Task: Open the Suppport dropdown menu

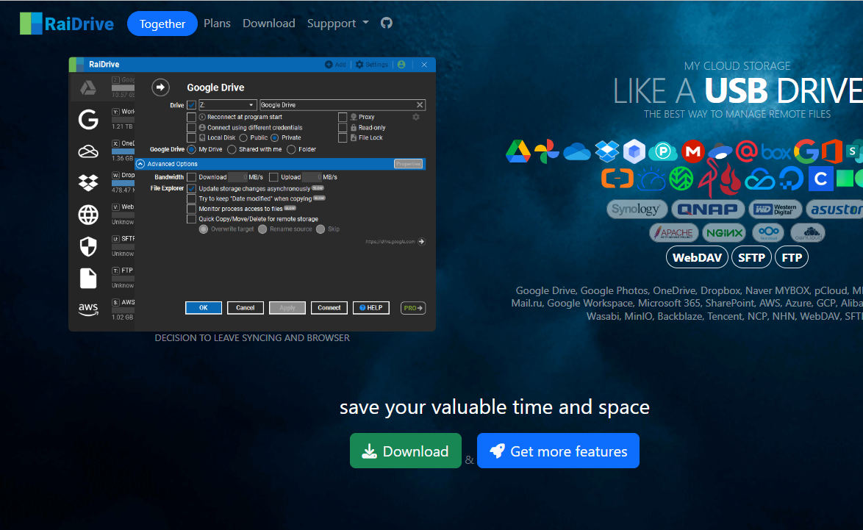Action: (x=337, y=23)
